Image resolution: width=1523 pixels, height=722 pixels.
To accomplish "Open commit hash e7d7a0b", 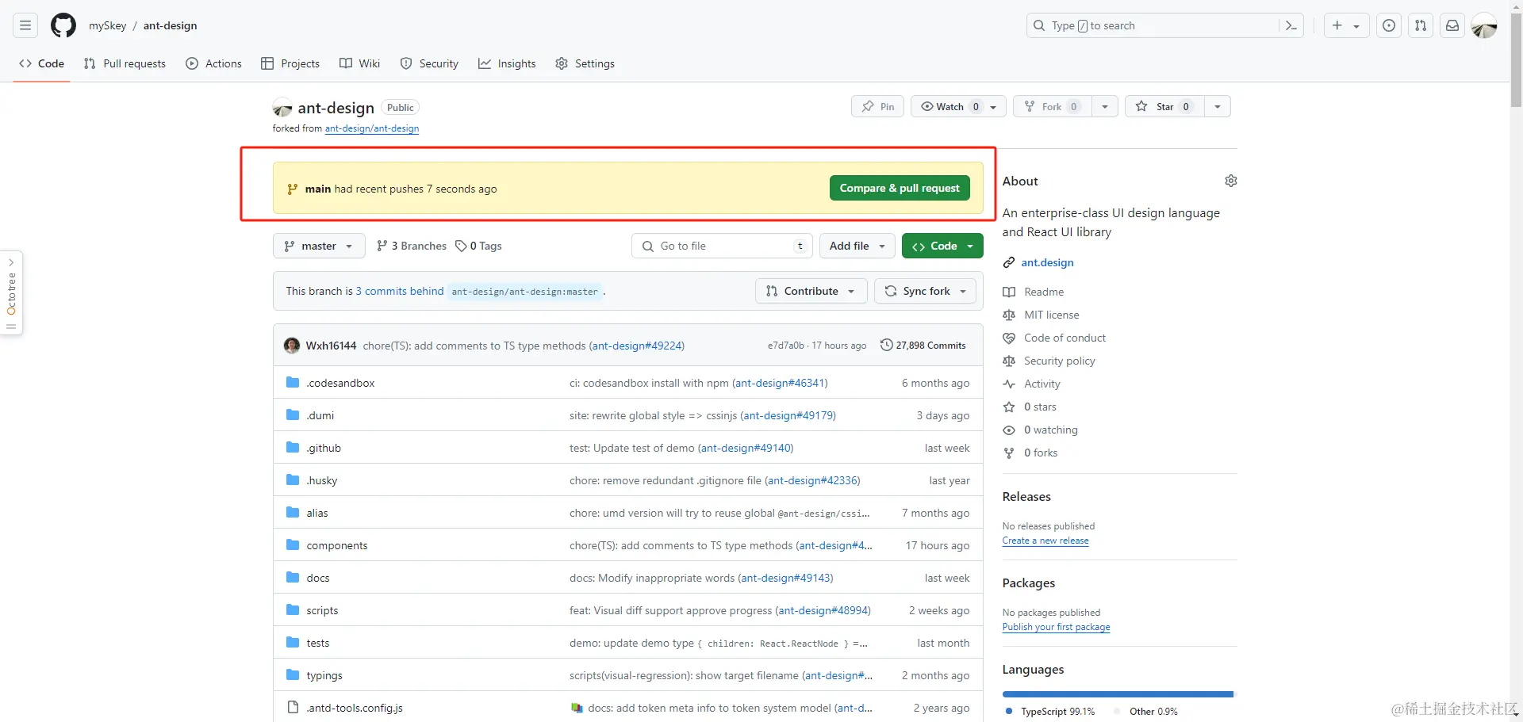I will point(785,346).
